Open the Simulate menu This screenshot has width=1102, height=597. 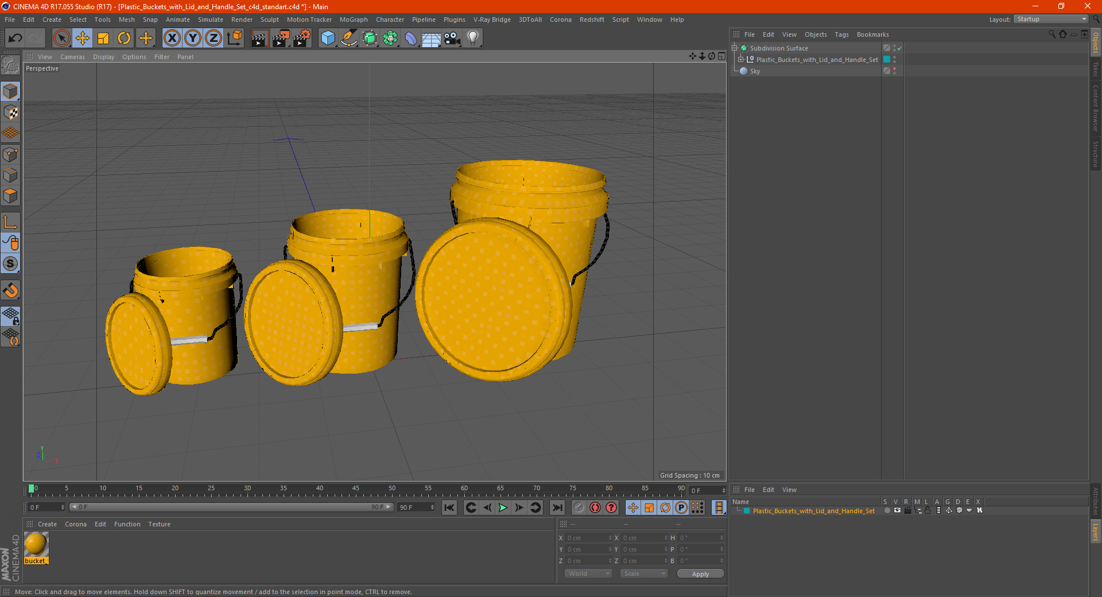211,20
